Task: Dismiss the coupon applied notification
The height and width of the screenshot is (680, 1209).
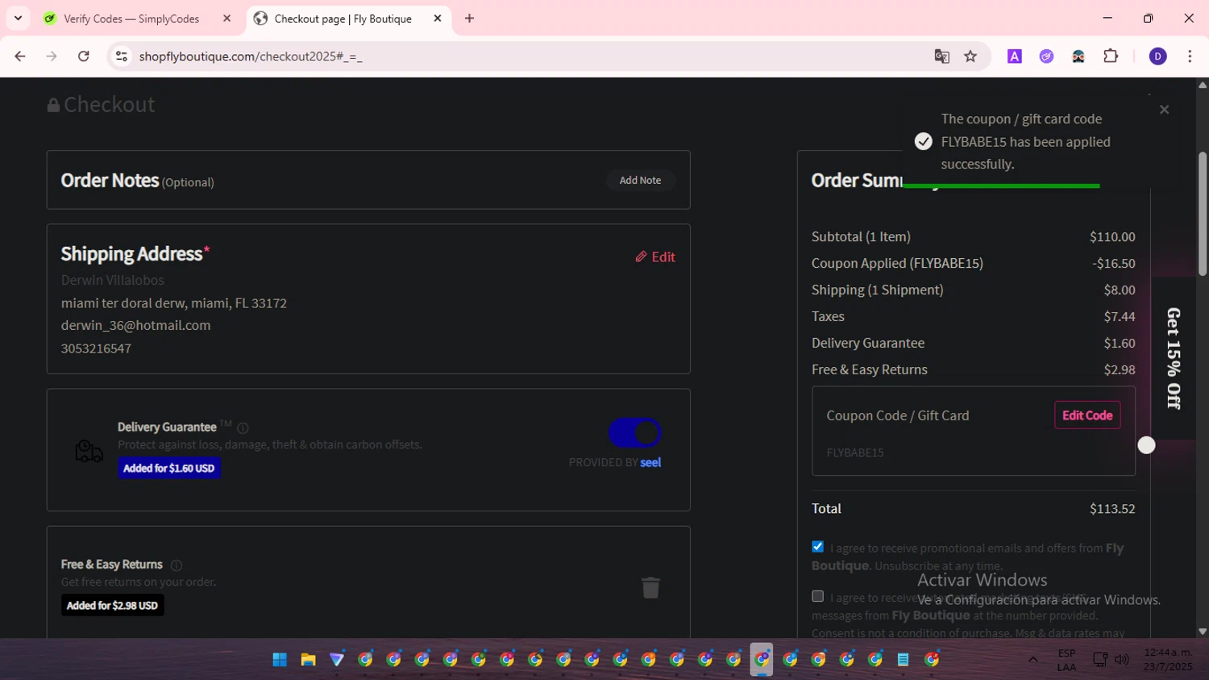Action: click(x=1164, y=110)
